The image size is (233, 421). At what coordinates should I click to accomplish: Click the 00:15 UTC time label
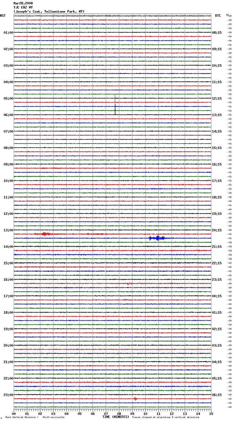tap(217, 296)
